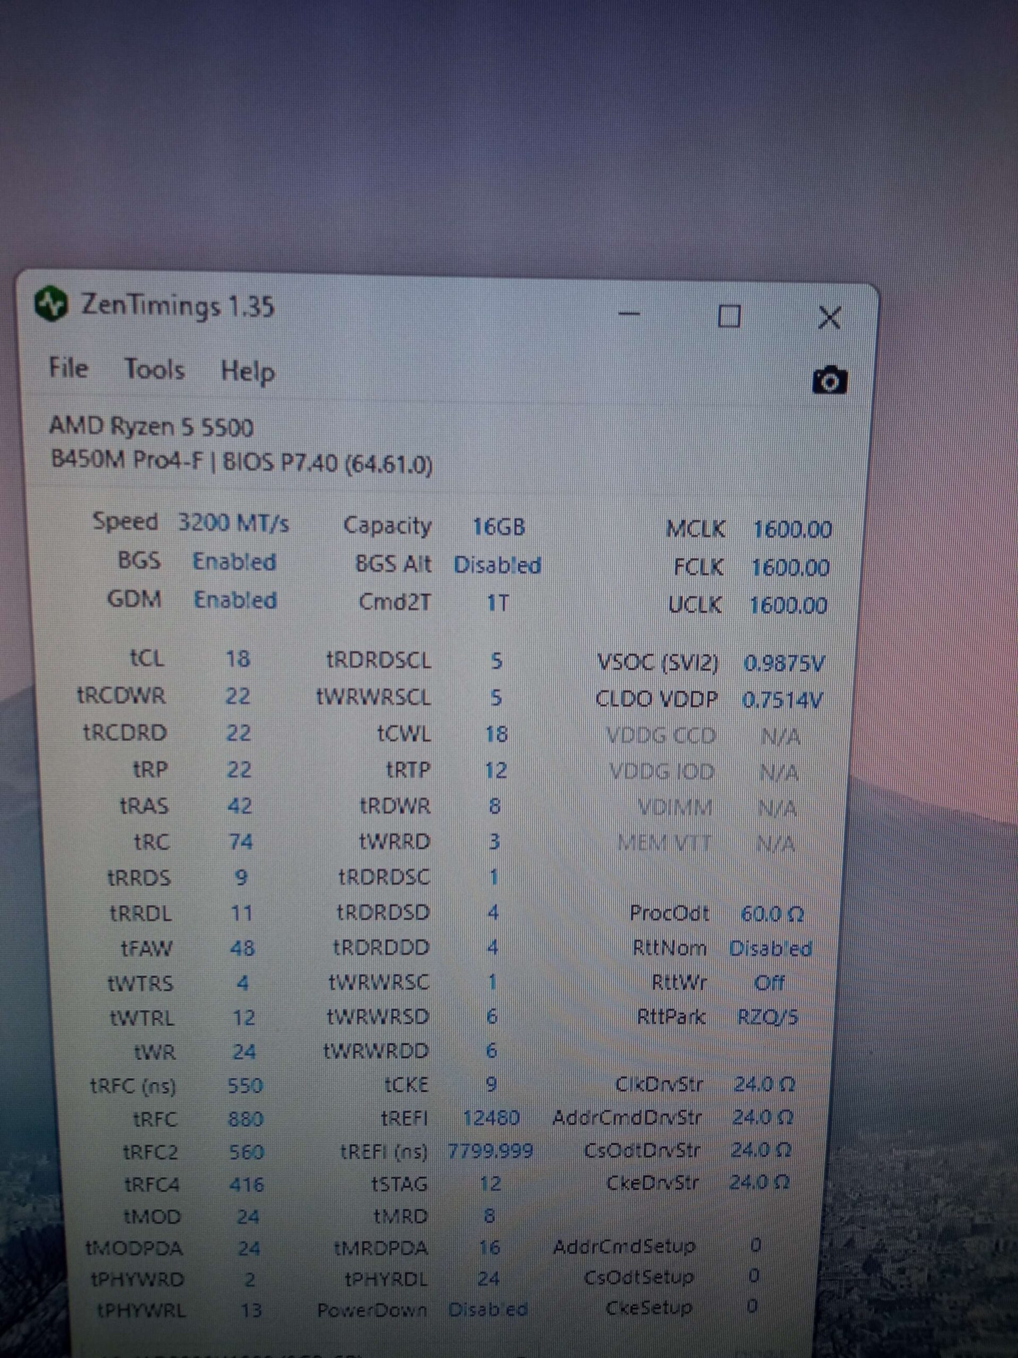Click the BGS Alt Disabled value

[497, 565]
